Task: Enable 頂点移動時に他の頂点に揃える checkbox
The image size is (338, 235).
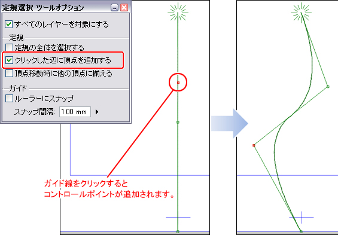Action: pos(9,74)
